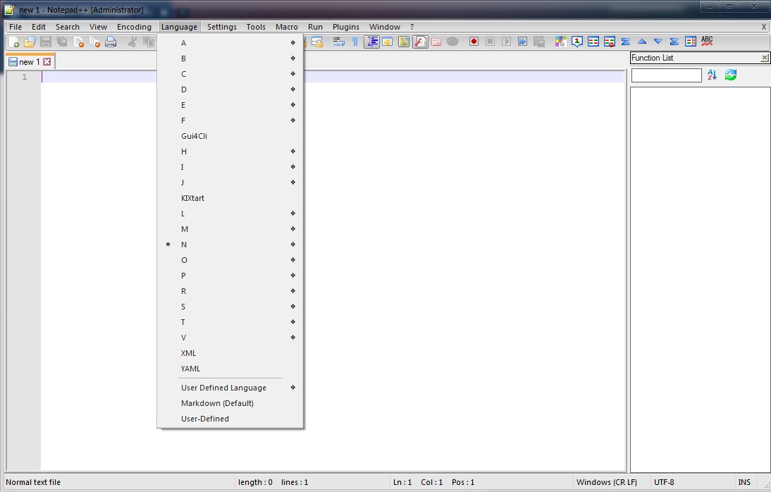Select Markdown (Default) language
771x492 pixels.
(230, 403)
